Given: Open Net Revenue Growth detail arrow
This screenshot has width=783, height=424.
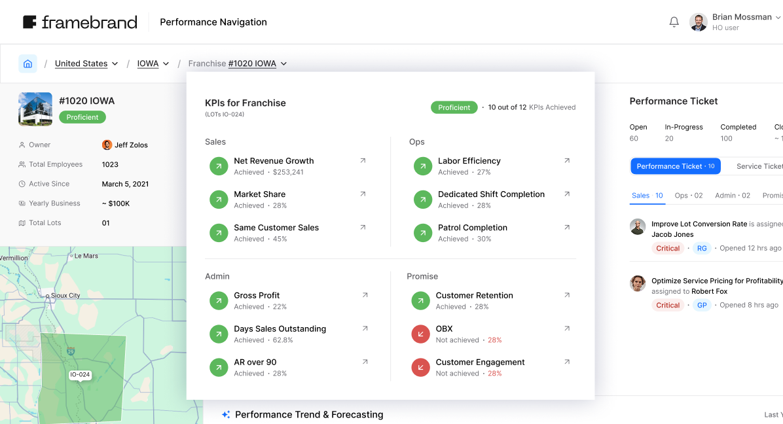Looking at the screenshot, I should (x=363, y=160).
